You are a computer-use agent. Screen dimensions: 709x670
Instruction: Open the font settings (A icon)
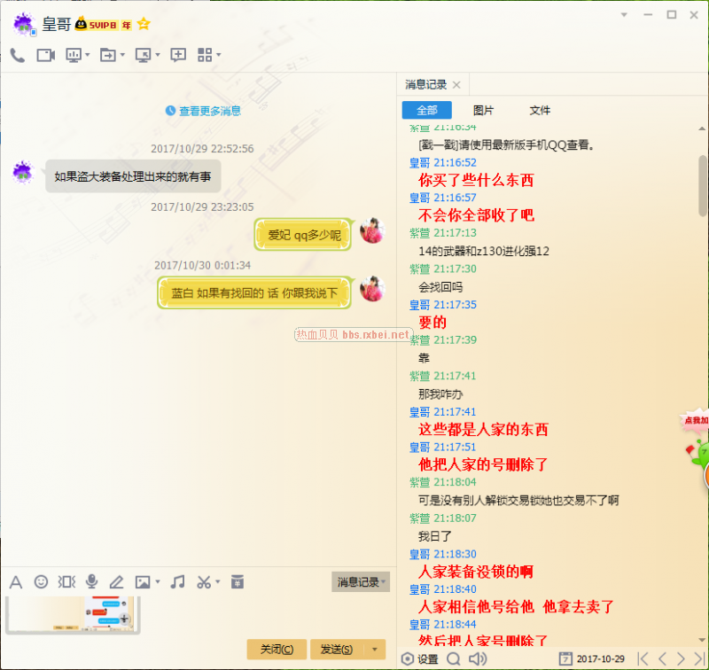click(x=15, y=581)
